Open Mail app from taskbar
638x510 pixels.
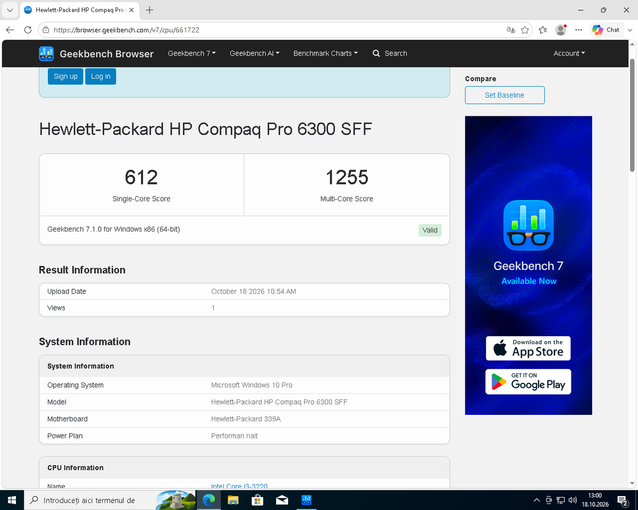coord(282,500)
